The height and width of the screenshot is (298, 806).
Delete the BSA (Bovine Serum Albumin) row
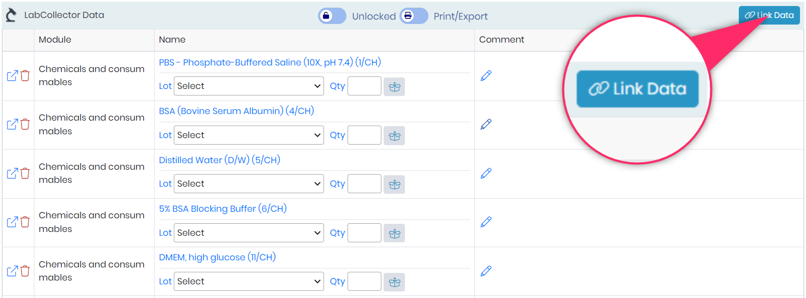(x=25, y=124)
